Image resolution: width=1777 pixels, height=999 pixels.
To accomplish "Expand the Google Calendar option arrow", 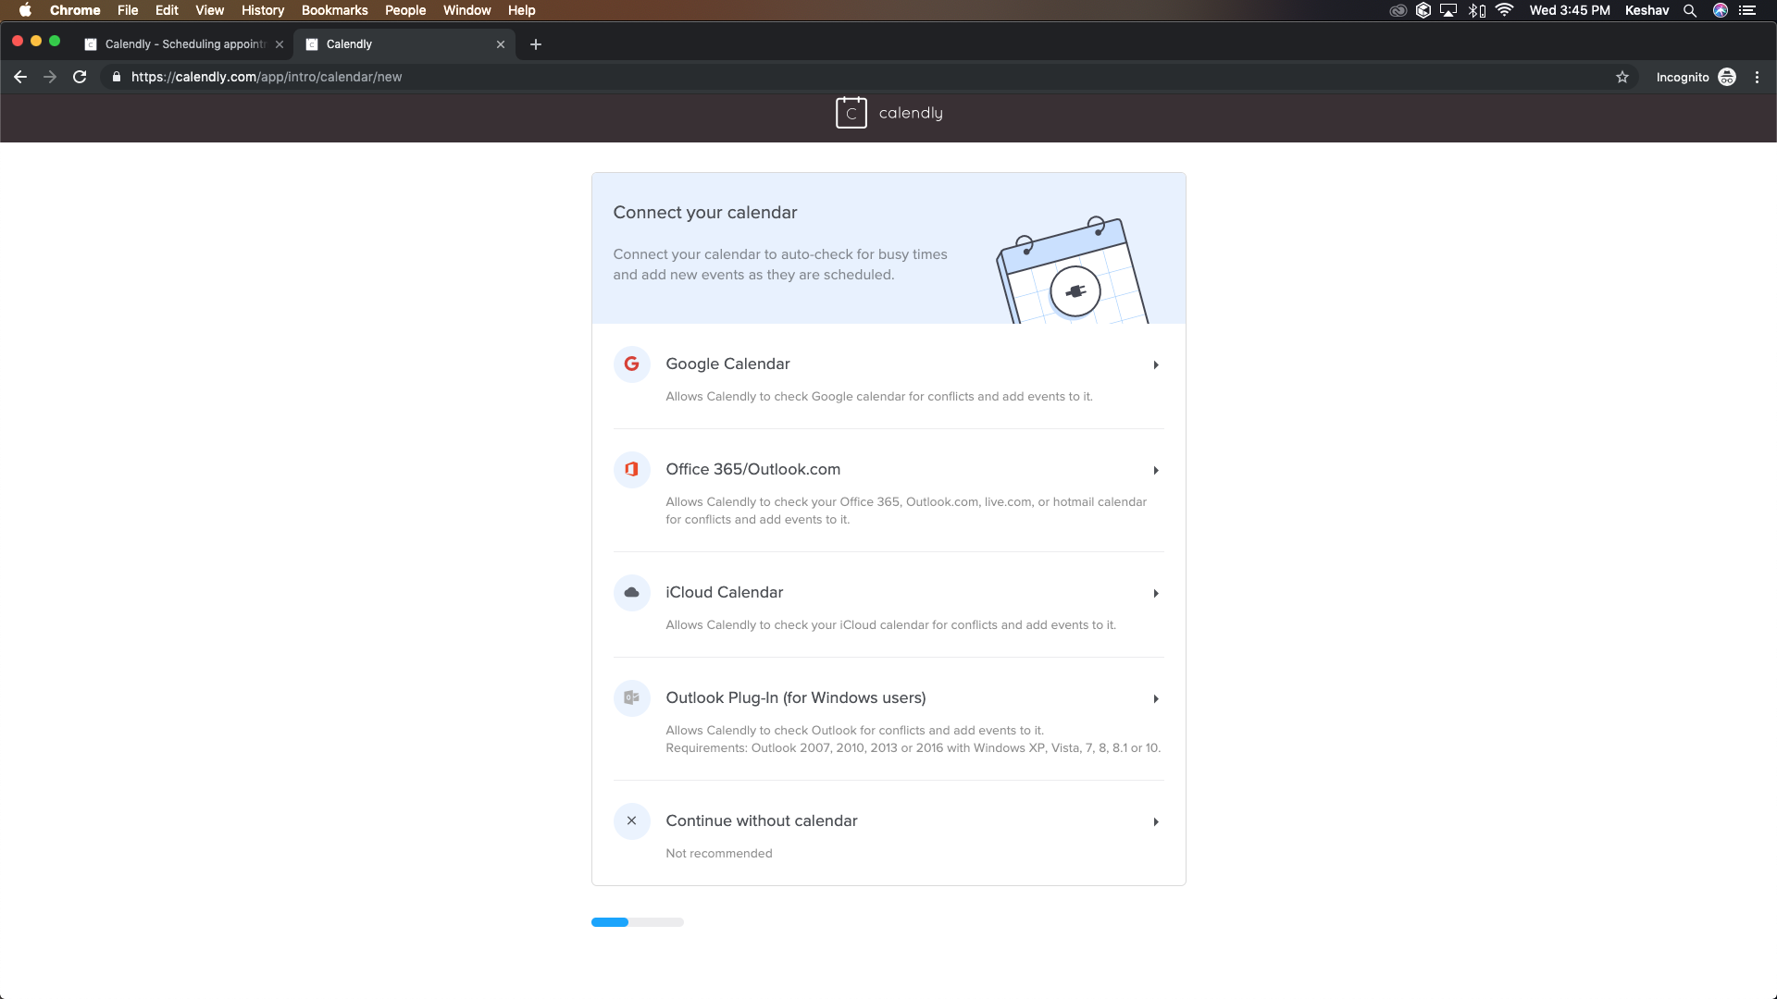I will 1156,364.
